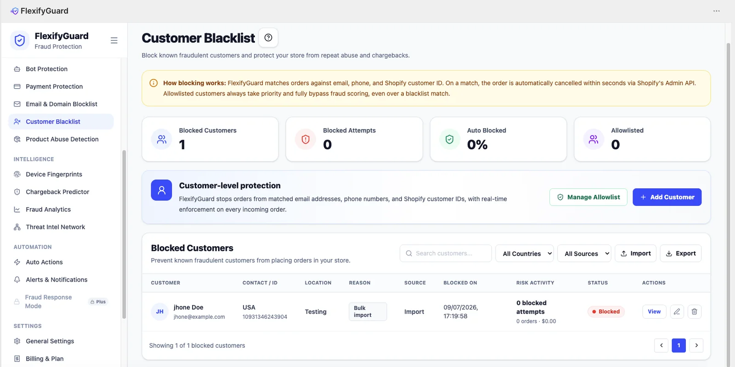Screen dimensions: 735x367
Task: Open All Sources filter dropdown
Action: pos(584,254)
